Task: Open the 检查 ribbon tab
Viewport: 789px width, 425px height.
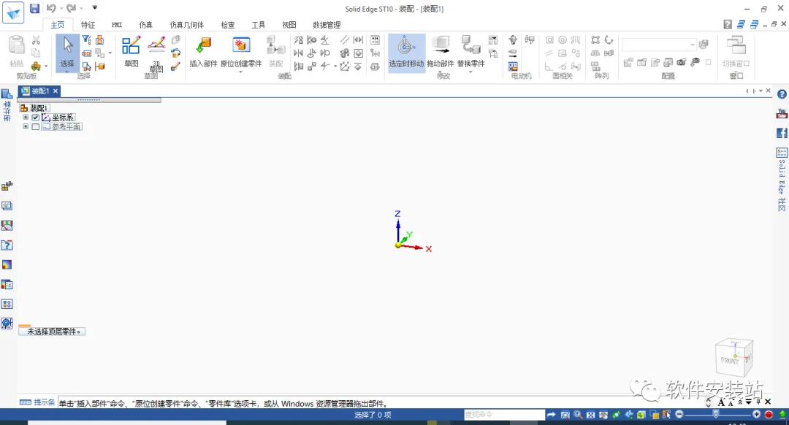Action: pyautogui.click(x=228, y=25)
